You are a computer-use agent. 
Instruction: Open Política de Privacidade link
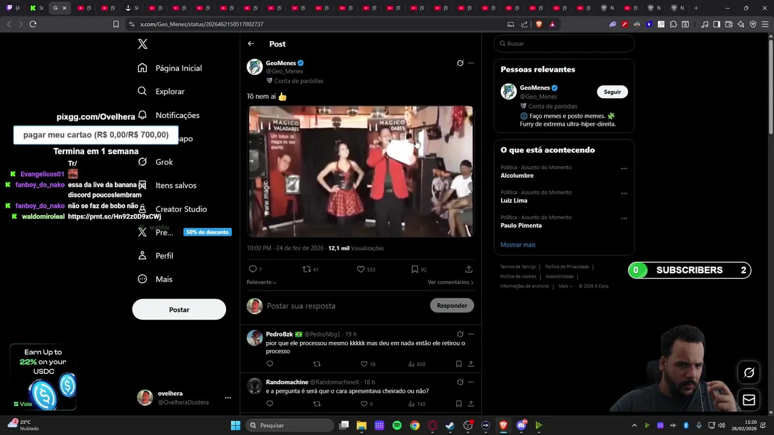[567, 266]
